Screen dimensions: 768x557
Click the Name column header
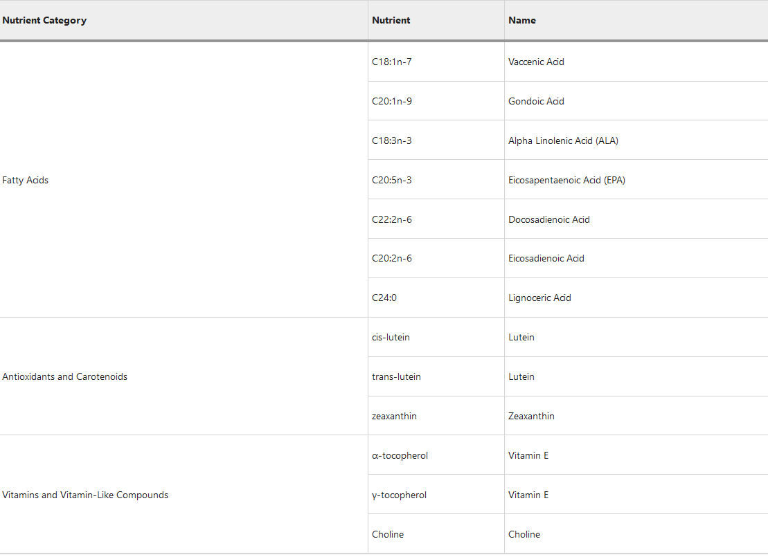click(636, 20)
